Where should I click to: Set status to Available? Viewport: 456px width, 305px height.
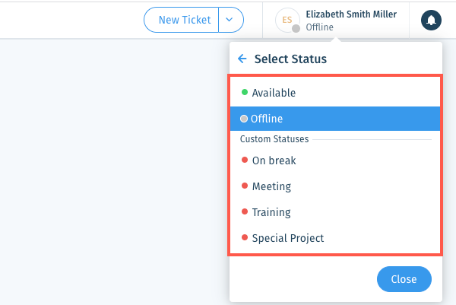335,93
